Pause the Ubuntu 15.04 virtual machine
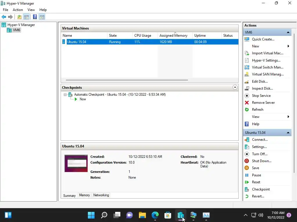Viewport: 297px width, 222px height. (x=256, y=175)
